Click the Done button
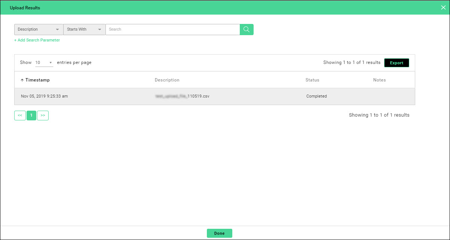The image size is (450, 240). pos(219,233)
